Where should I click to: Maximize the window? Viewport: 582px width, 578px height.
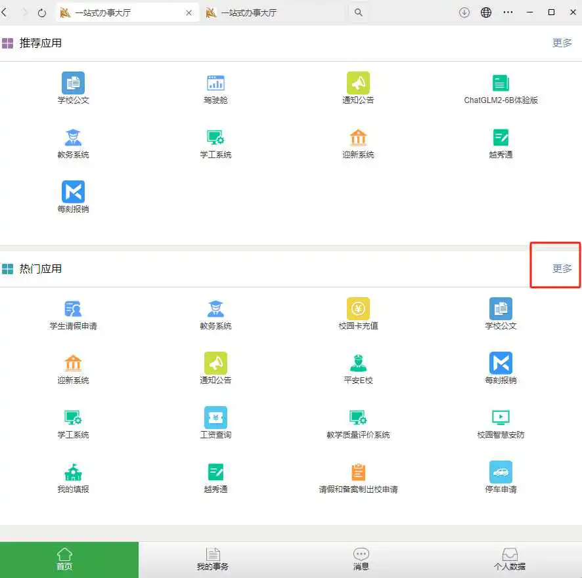click(552, 12)
